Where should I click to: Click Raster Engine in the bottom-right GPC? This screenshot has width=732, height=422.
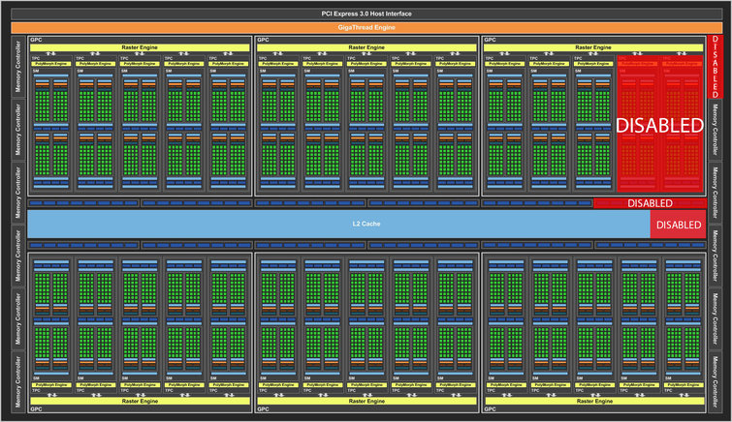(x=593, y=399)
